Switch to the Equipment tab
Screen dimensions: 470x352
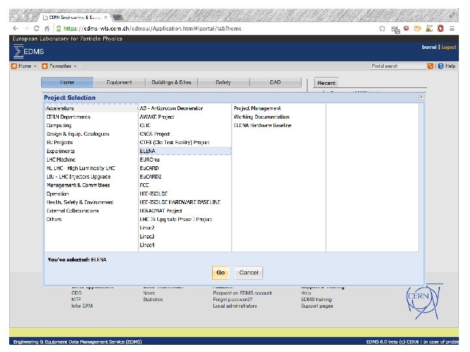point(119,82)
